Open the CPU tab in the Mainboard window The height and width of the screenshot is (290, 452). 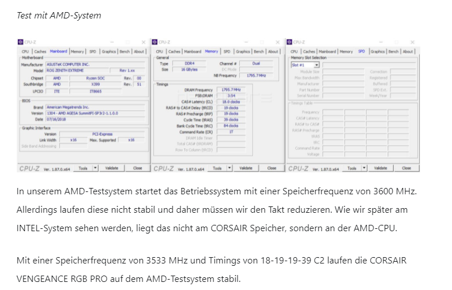click(x=25, y=52)
